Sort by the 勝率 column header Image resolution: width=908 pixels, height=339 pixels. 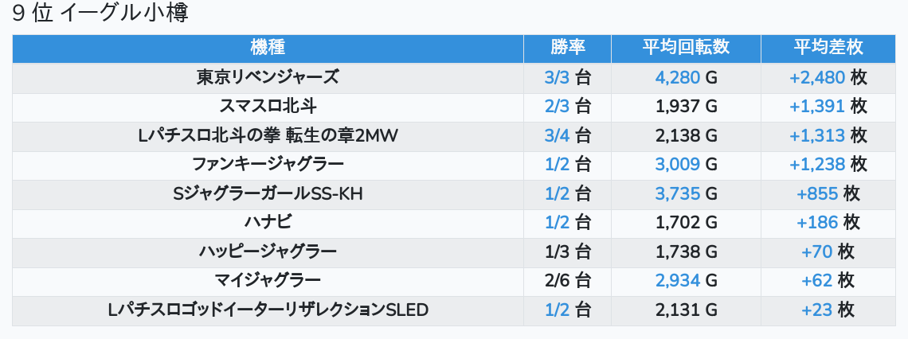(x=567, y=48)
